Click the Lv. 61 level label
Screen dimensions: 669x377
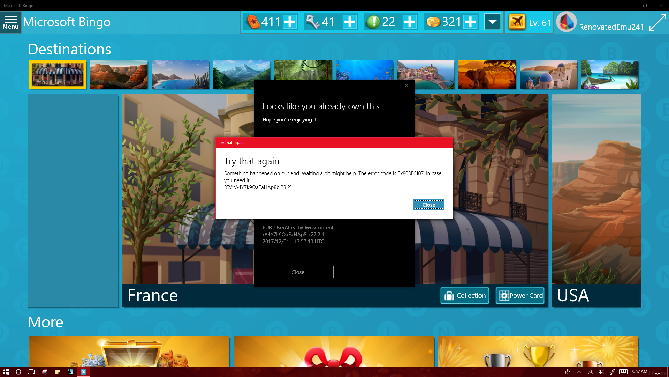540,23
